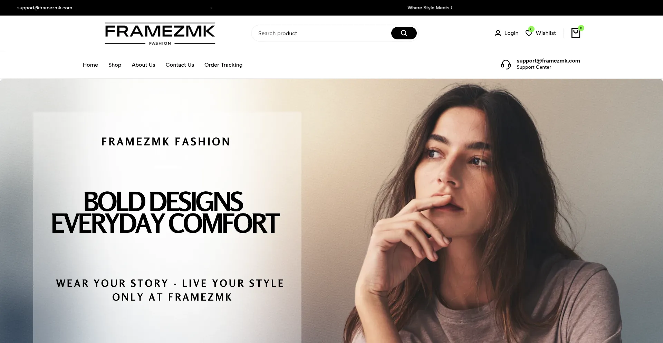Open Order Tracking from the navigation
The width and height of the screenshot is (663, 343).
pyautogui.click(x=223, y=65)
